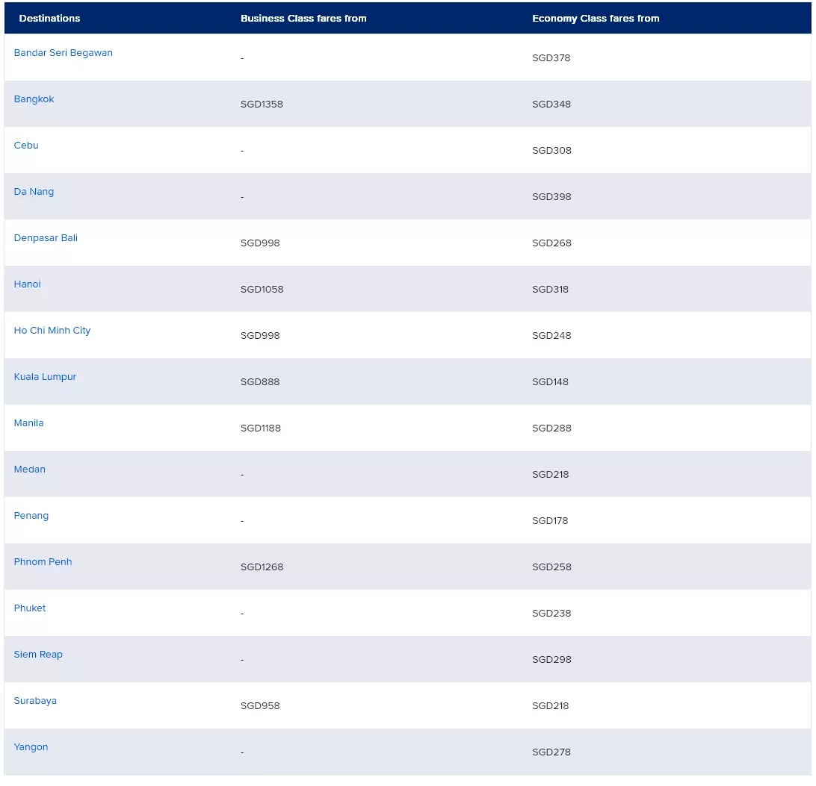This screenshot has width=816, height=786.
Task: Click the Penang destination link
Action: 31,515
